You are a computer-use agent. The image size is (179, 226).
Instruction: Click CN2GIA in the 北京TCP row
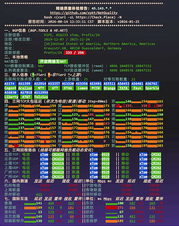click(58, 155)
